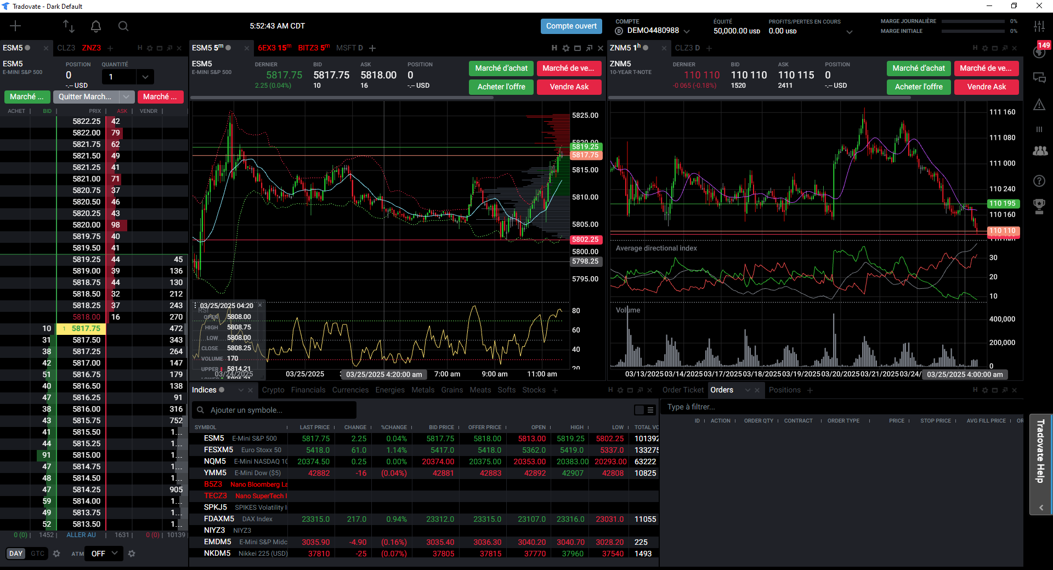The width and height of the screenshot is (1053, 570).
Task: Click the Compte ouvert button
Action: pyautogui.click(x=571, y=26)
